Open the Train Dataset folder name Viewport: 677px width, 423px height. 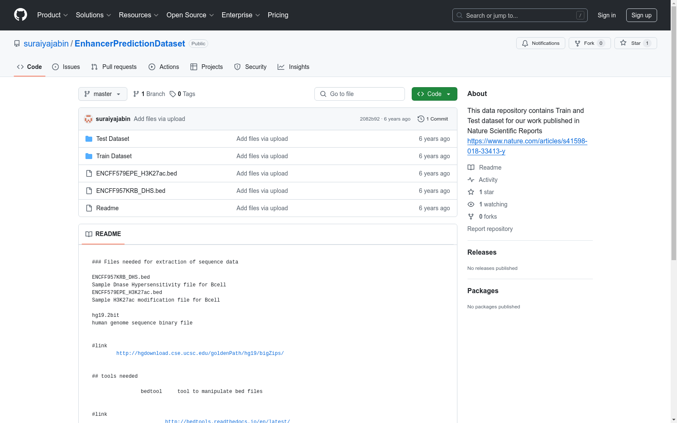(x=114, y=156)
